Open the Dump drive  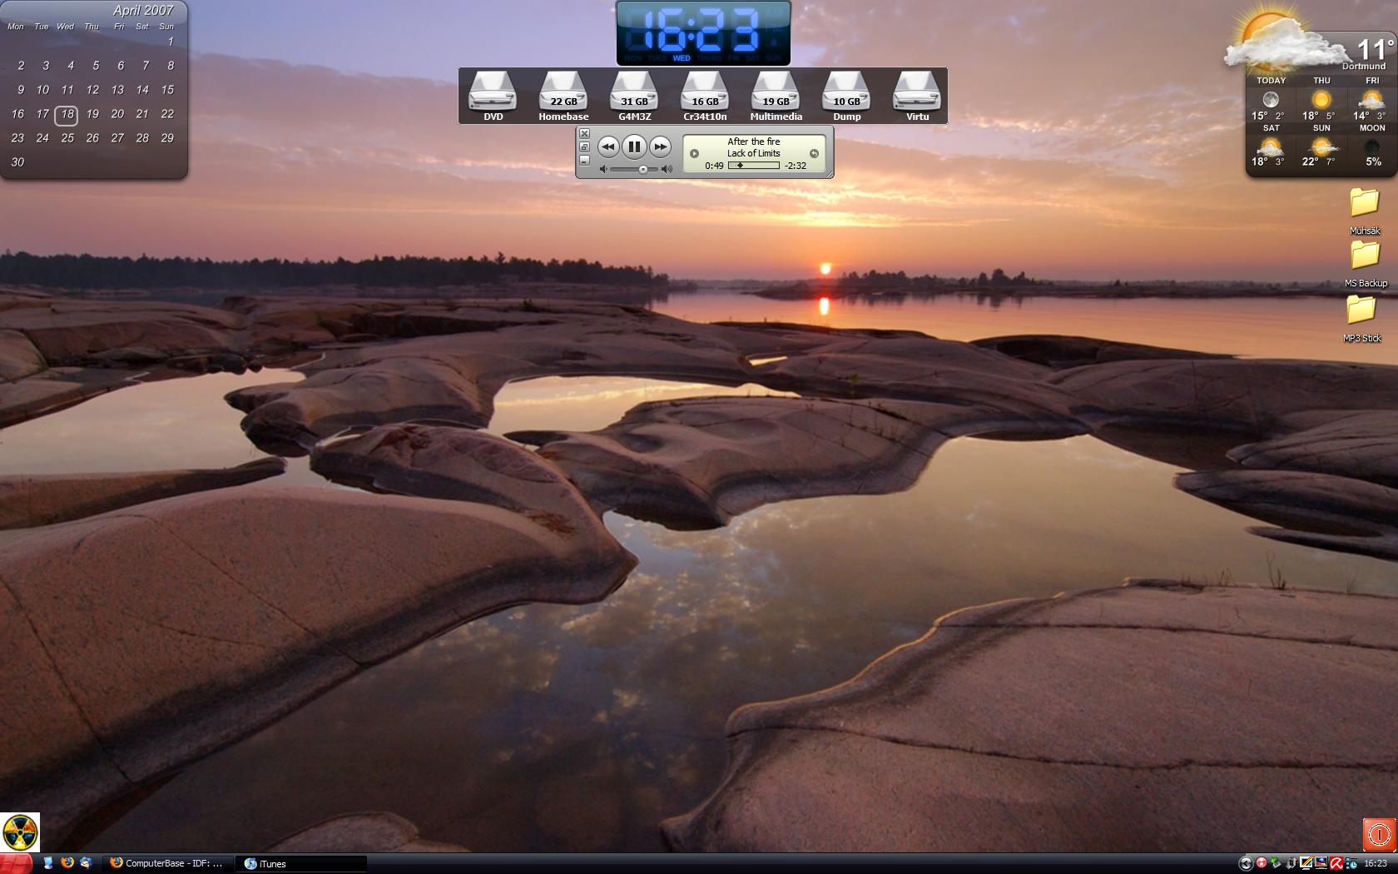(x=846, y=97)
